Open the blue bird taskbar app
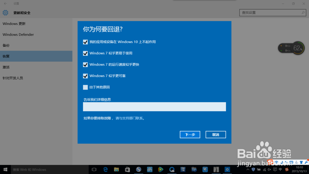 [205, 170]
